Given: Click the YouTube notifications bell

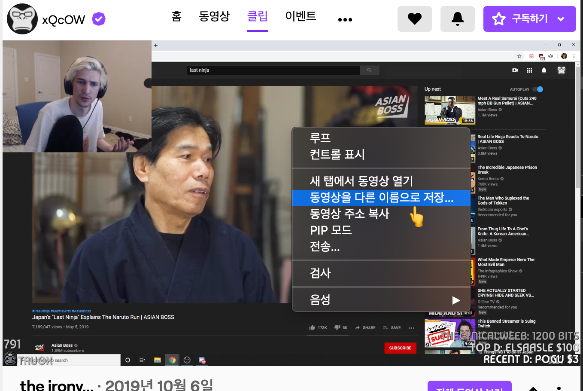Looking at the screenshot, I should tap(544, 70).
